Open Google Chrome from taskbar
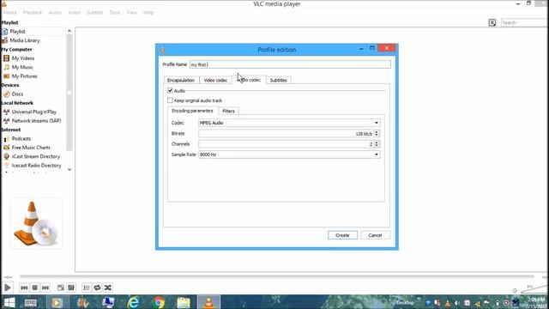The image size is (549, 309). point(158,302)
